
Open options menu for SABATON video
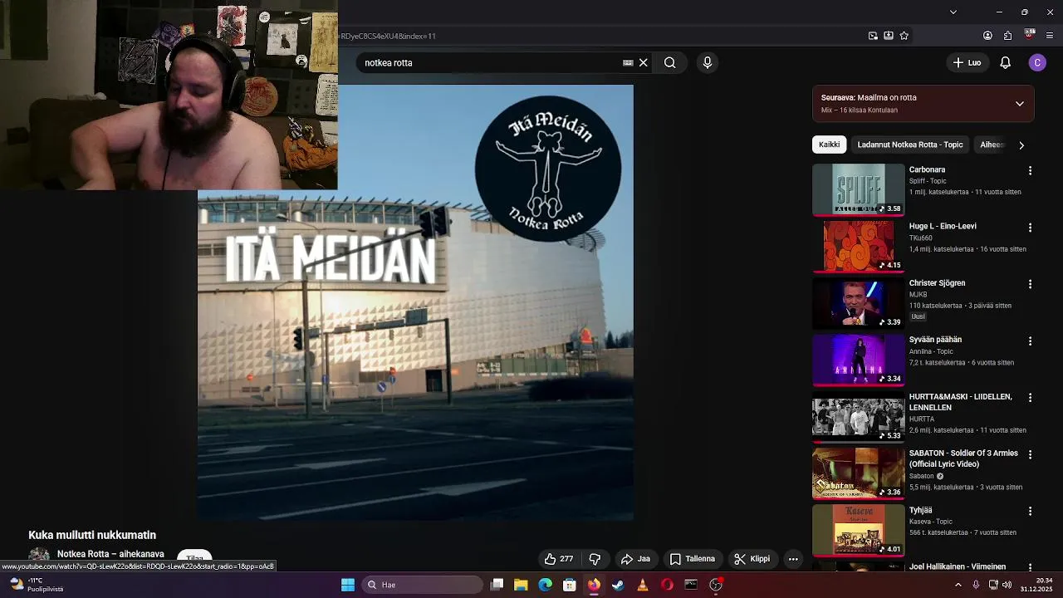click(1030, 455)
